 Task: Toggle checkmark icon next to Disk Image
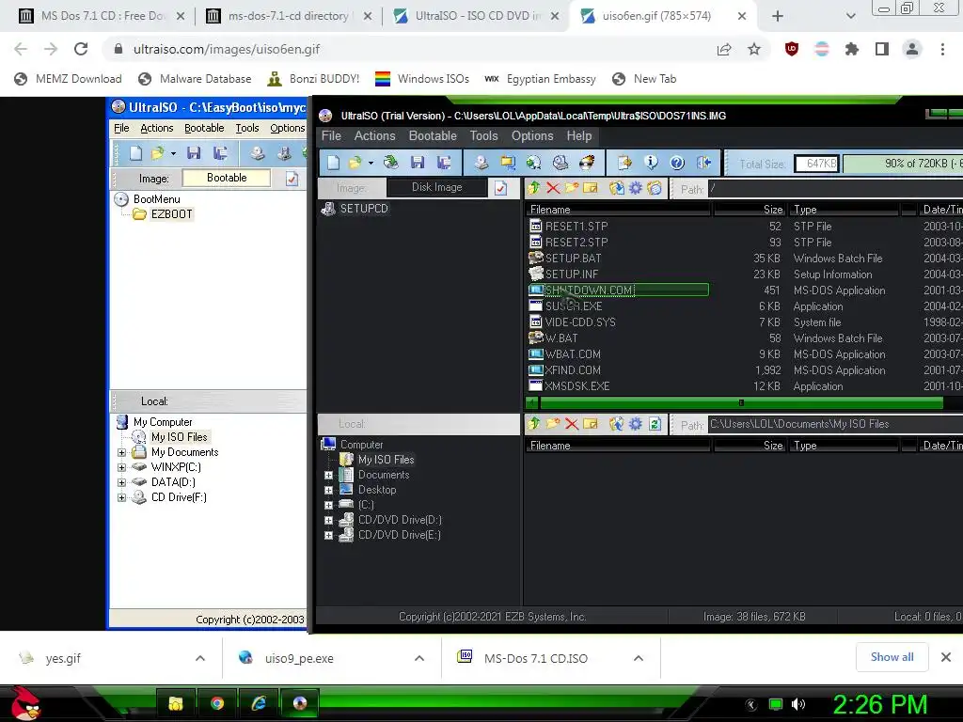pyautogui.click(x=500, y=188)
